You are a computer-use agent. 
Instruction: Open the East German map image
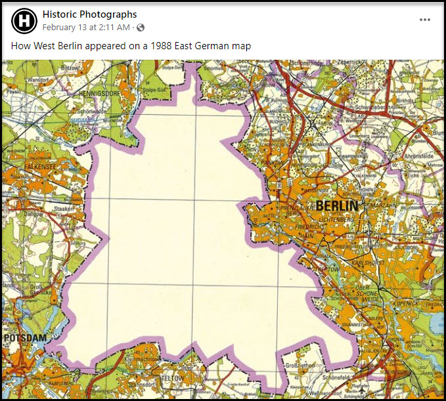[x=223, y=230]
